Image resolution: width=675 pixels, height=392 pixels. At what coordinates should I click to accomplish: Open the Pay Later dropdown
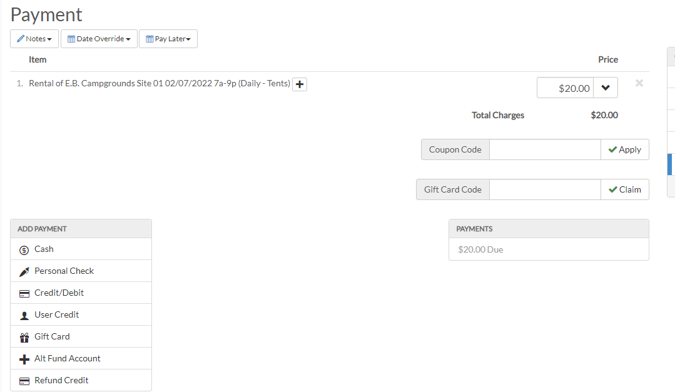[168, 39]
